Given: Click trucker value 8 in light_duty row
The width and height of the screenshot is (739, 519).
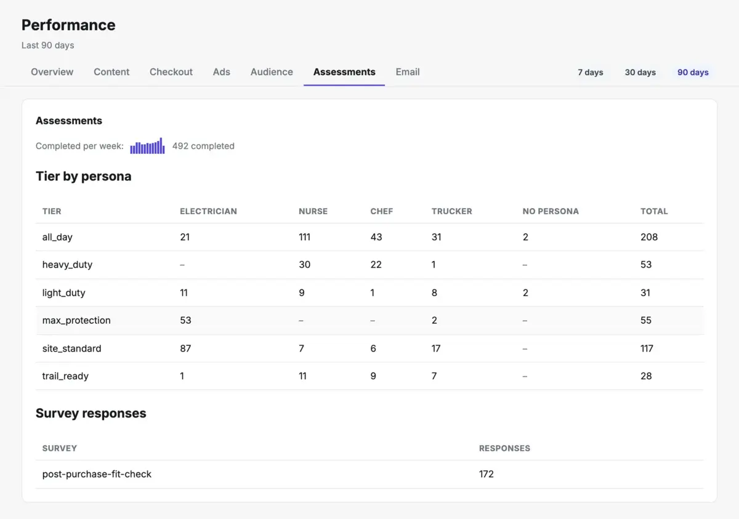Looking at the screenshot, I should pos(434,293).
